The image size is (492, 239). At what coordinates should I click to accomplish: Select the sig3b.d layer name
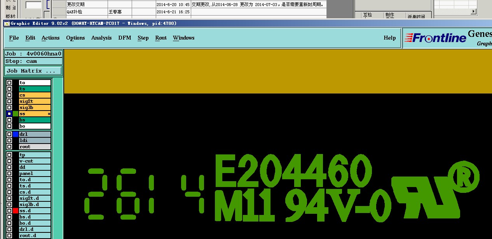[35, 204]
